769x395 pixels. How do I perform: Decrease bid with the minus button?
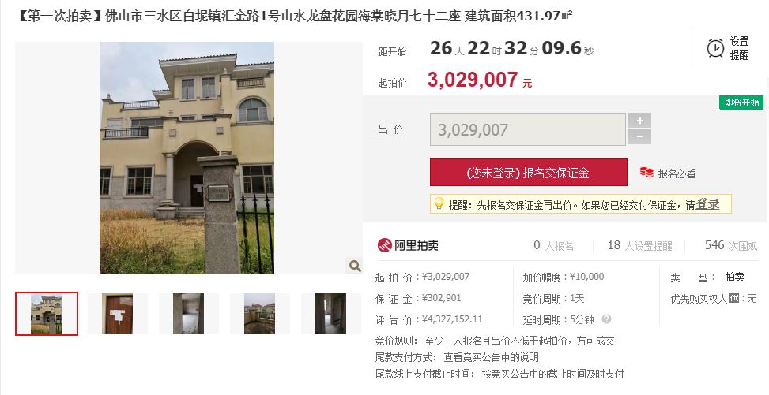[639, 136]
